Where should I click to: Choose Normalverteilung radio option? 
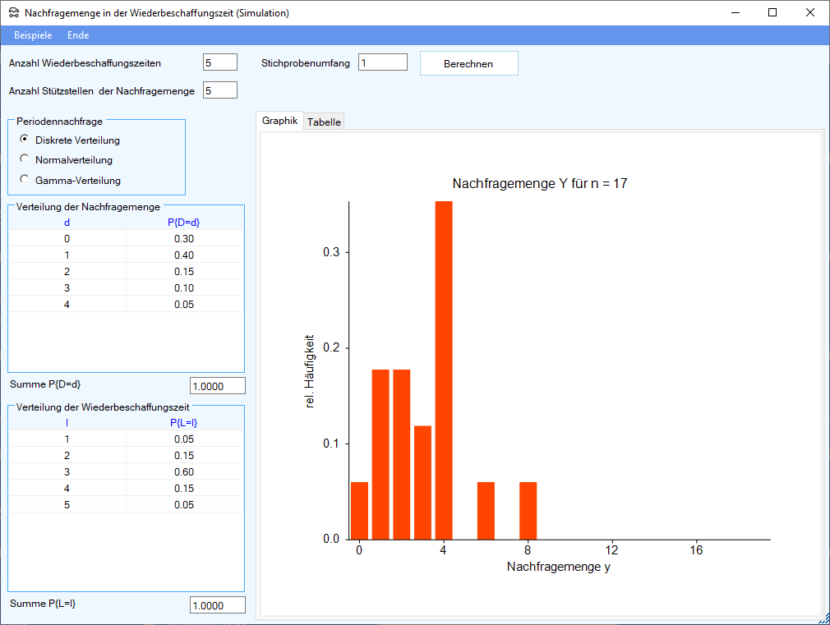pyautogui.click(x=25, y=159)
